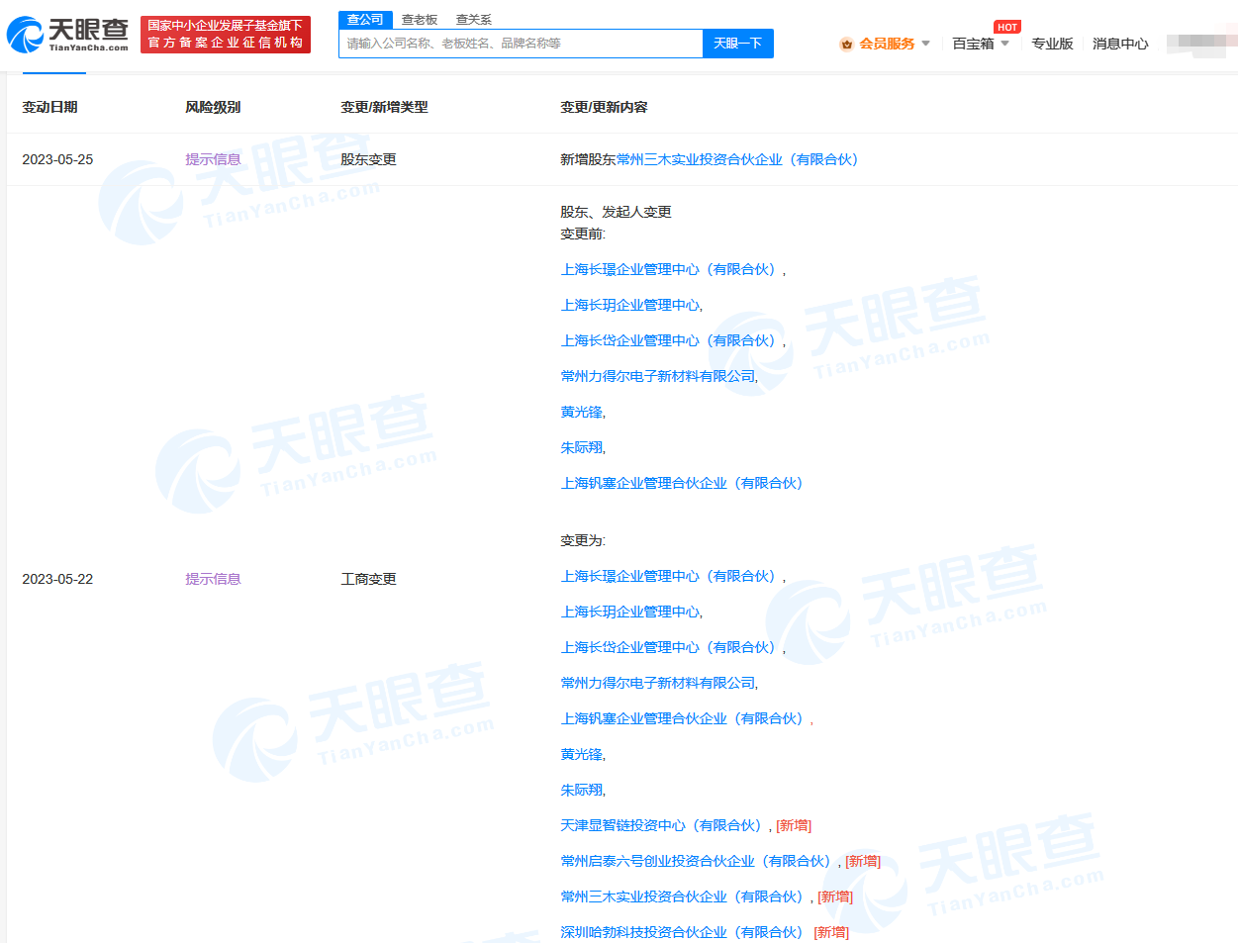Open 常州力得尔电子新材料有限公司 under 变更为

[x=657, y=683]
